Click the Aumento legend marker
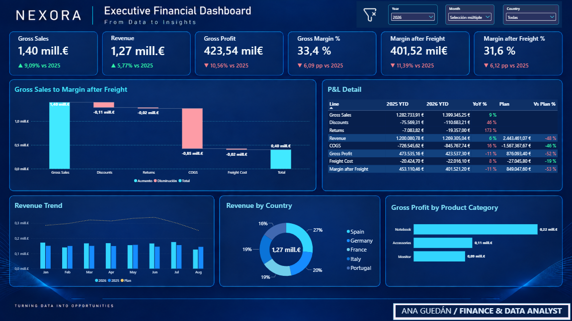This screenshot has width=572, height=321. tap(136, 181)
